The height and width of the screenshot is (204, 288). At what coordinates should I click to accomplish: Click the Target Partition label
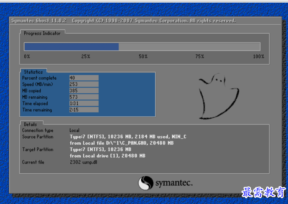38,149
